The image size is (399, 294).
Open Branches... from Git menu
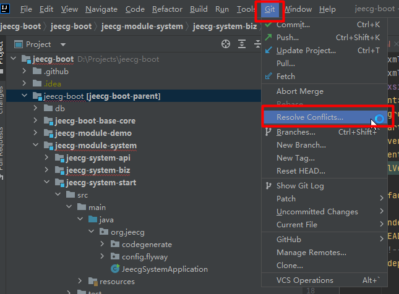[324, 132]
